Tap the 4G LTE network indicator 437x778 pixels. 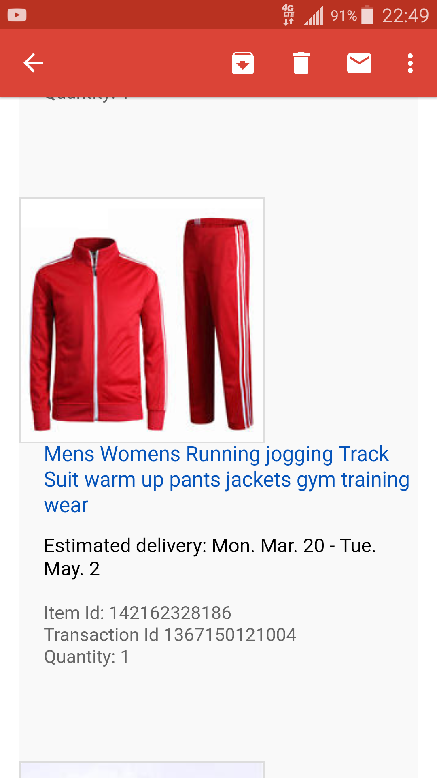289,15
